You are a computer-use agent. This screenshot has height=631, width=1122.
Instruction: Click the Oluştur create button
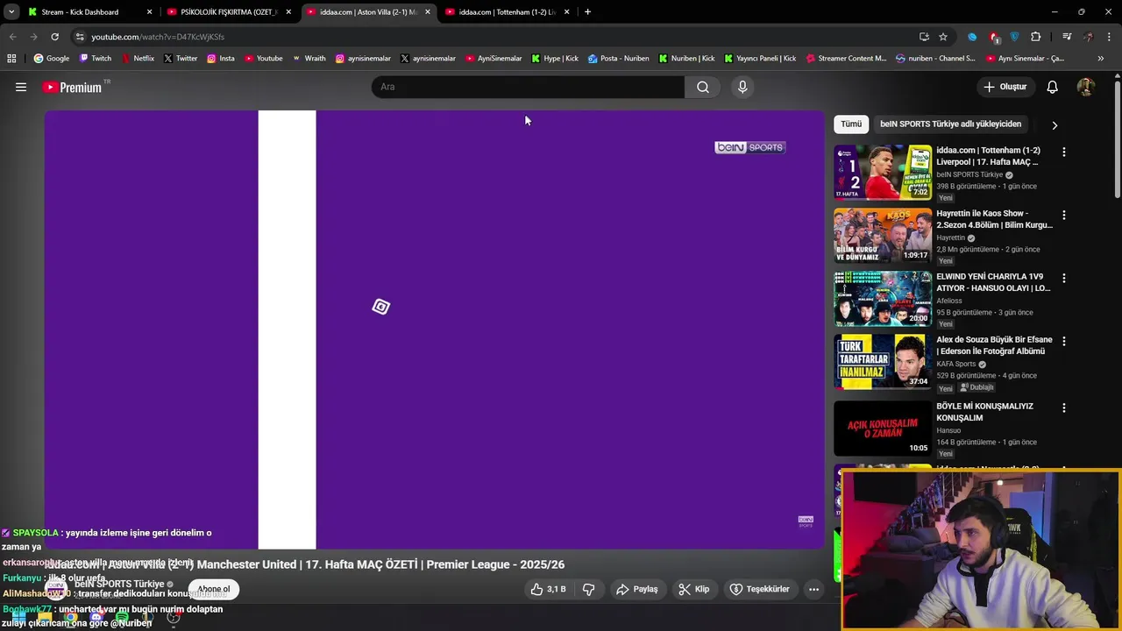(x=1005, y=87)
